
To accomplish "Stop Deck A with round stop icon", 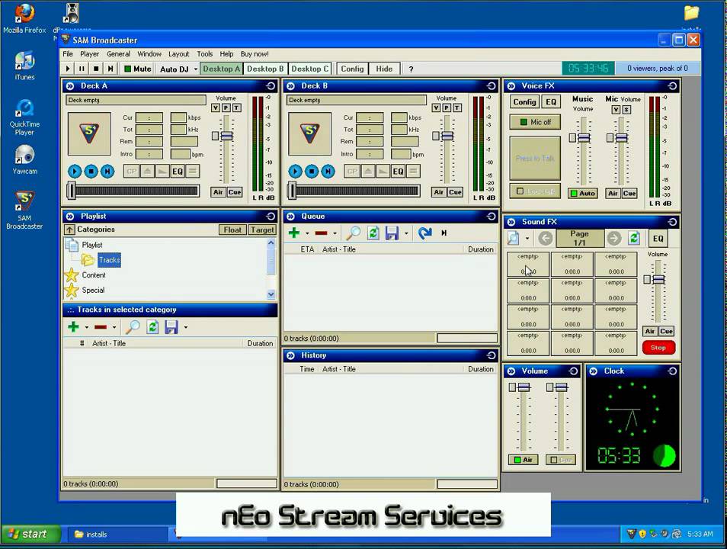I will click(x=91, y=172).
